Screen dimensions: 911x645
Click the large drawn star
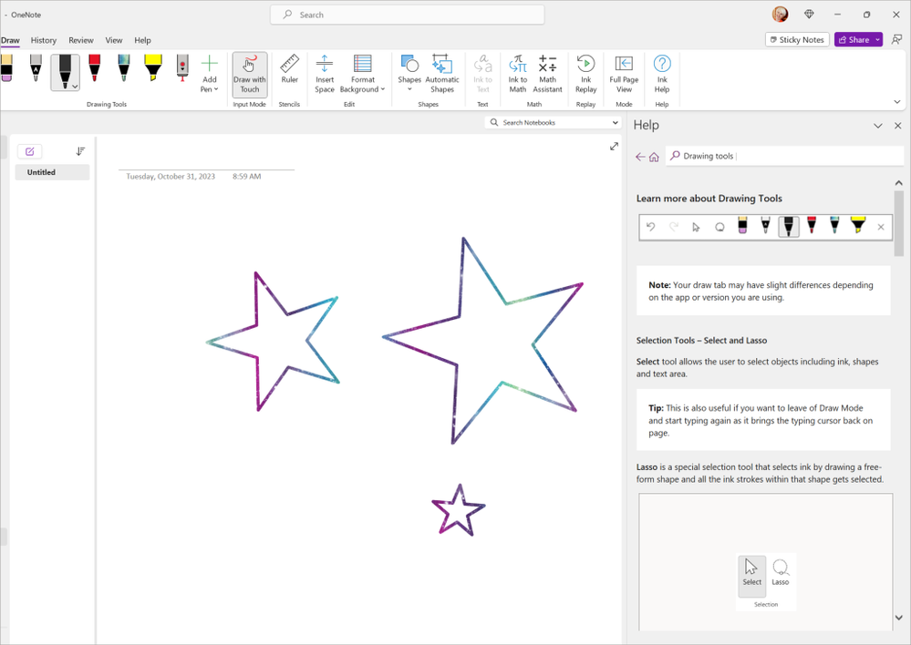[x=482, y=341]
